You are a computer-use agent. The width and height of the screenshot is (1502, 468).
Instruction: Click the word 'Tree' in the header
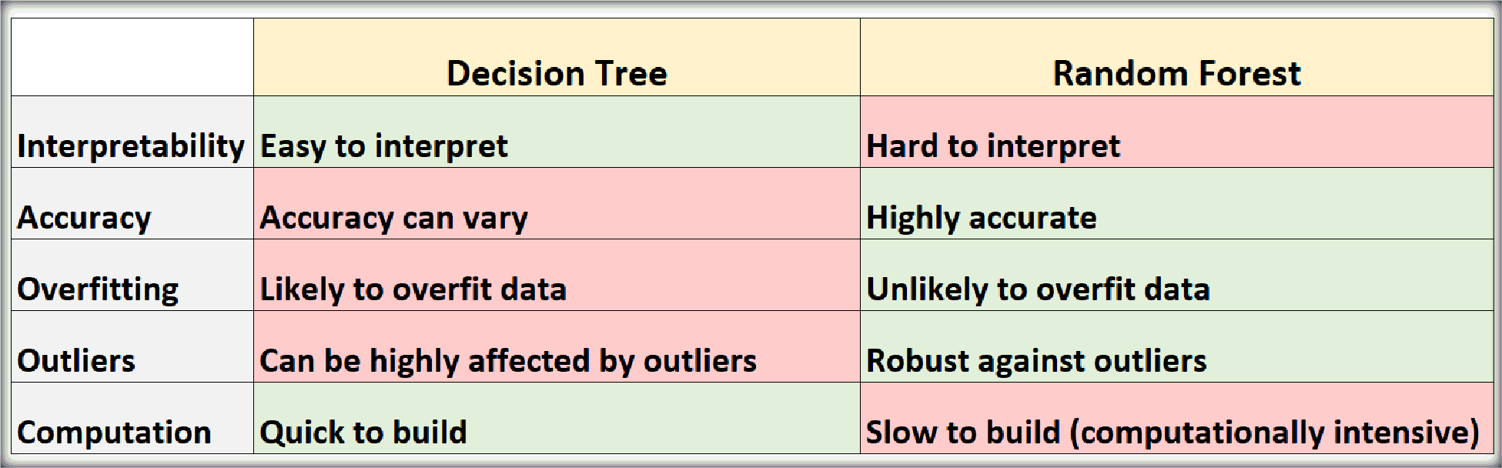point(631,74)
